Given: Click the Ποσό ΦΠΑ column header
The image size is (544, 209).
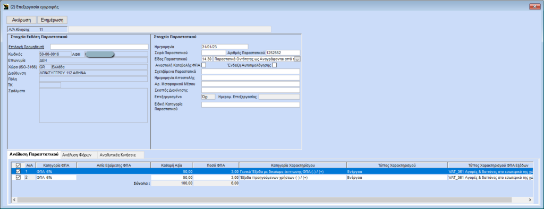Looking at the screenshot, I should point(216,166).
